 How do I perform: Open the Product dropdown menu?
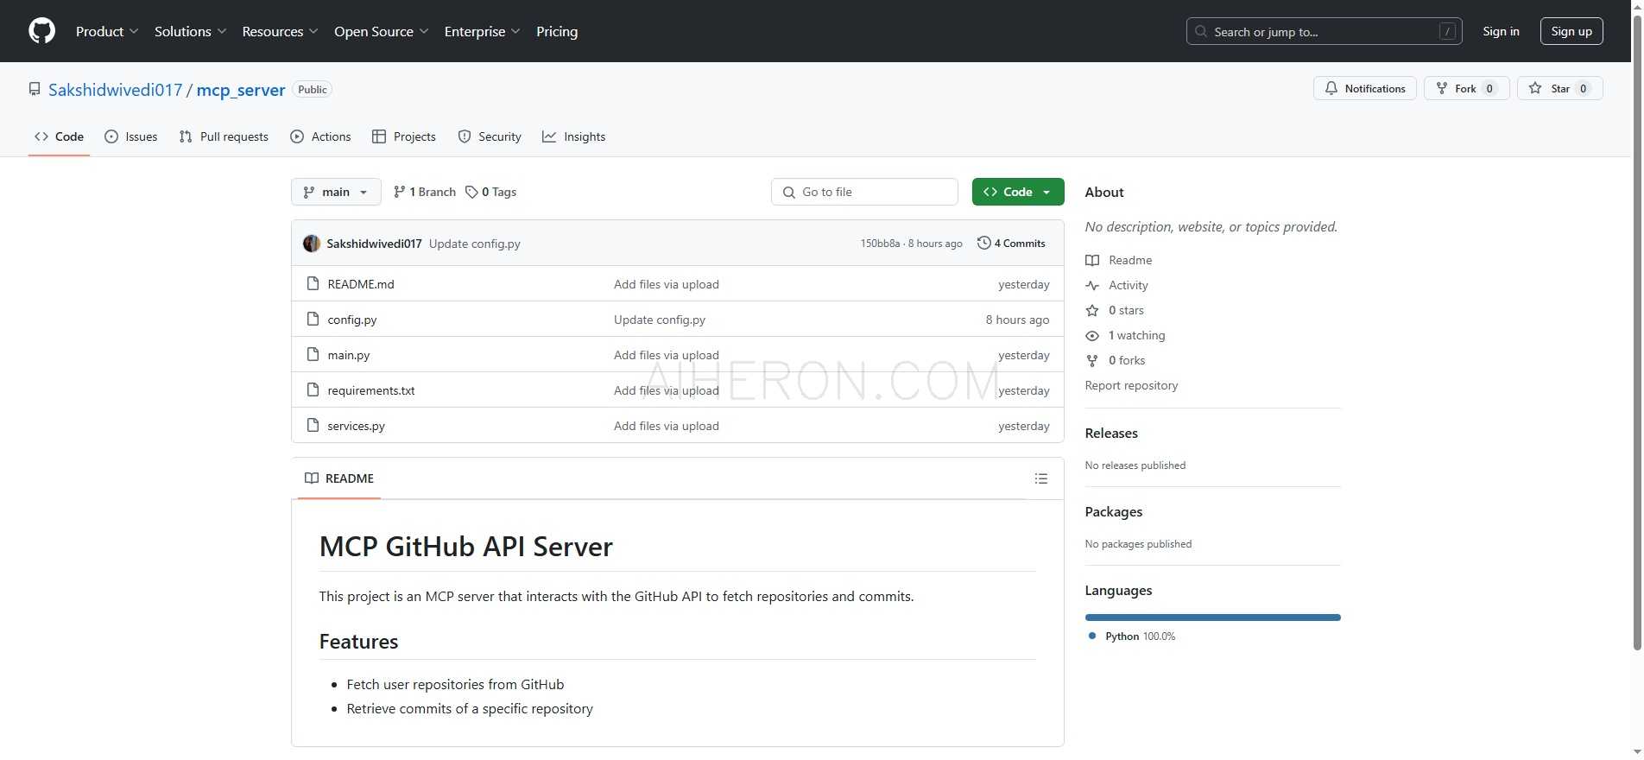tap(107, 31)
